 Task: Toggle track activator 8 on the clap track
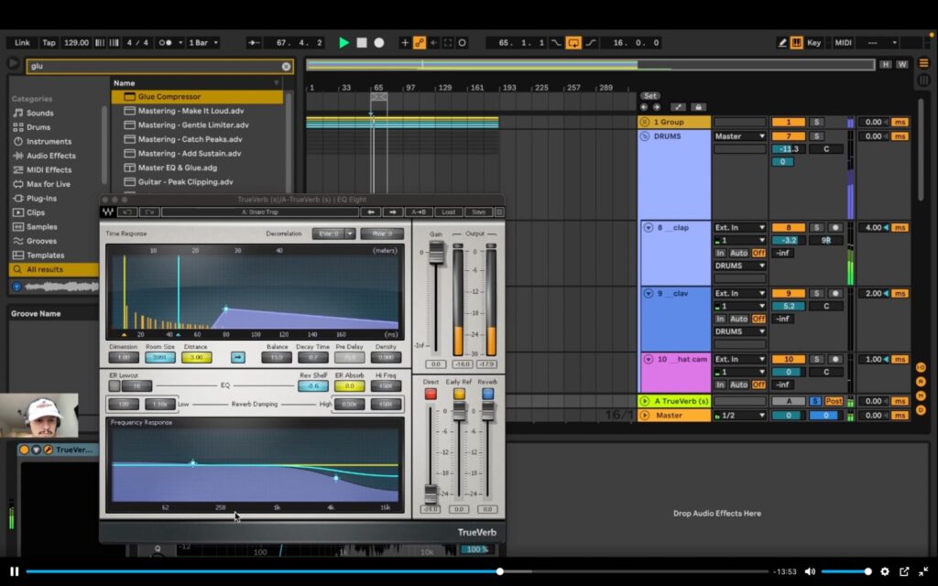pyautogui.click(x=788, y=227)
